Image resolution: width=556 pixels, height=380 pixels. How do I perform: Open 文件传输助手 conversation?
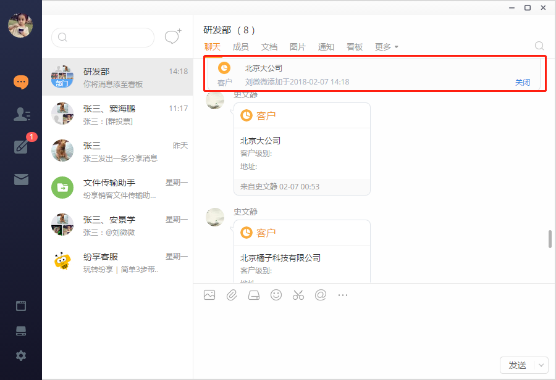pyautogui.click(x=118, y=188)
